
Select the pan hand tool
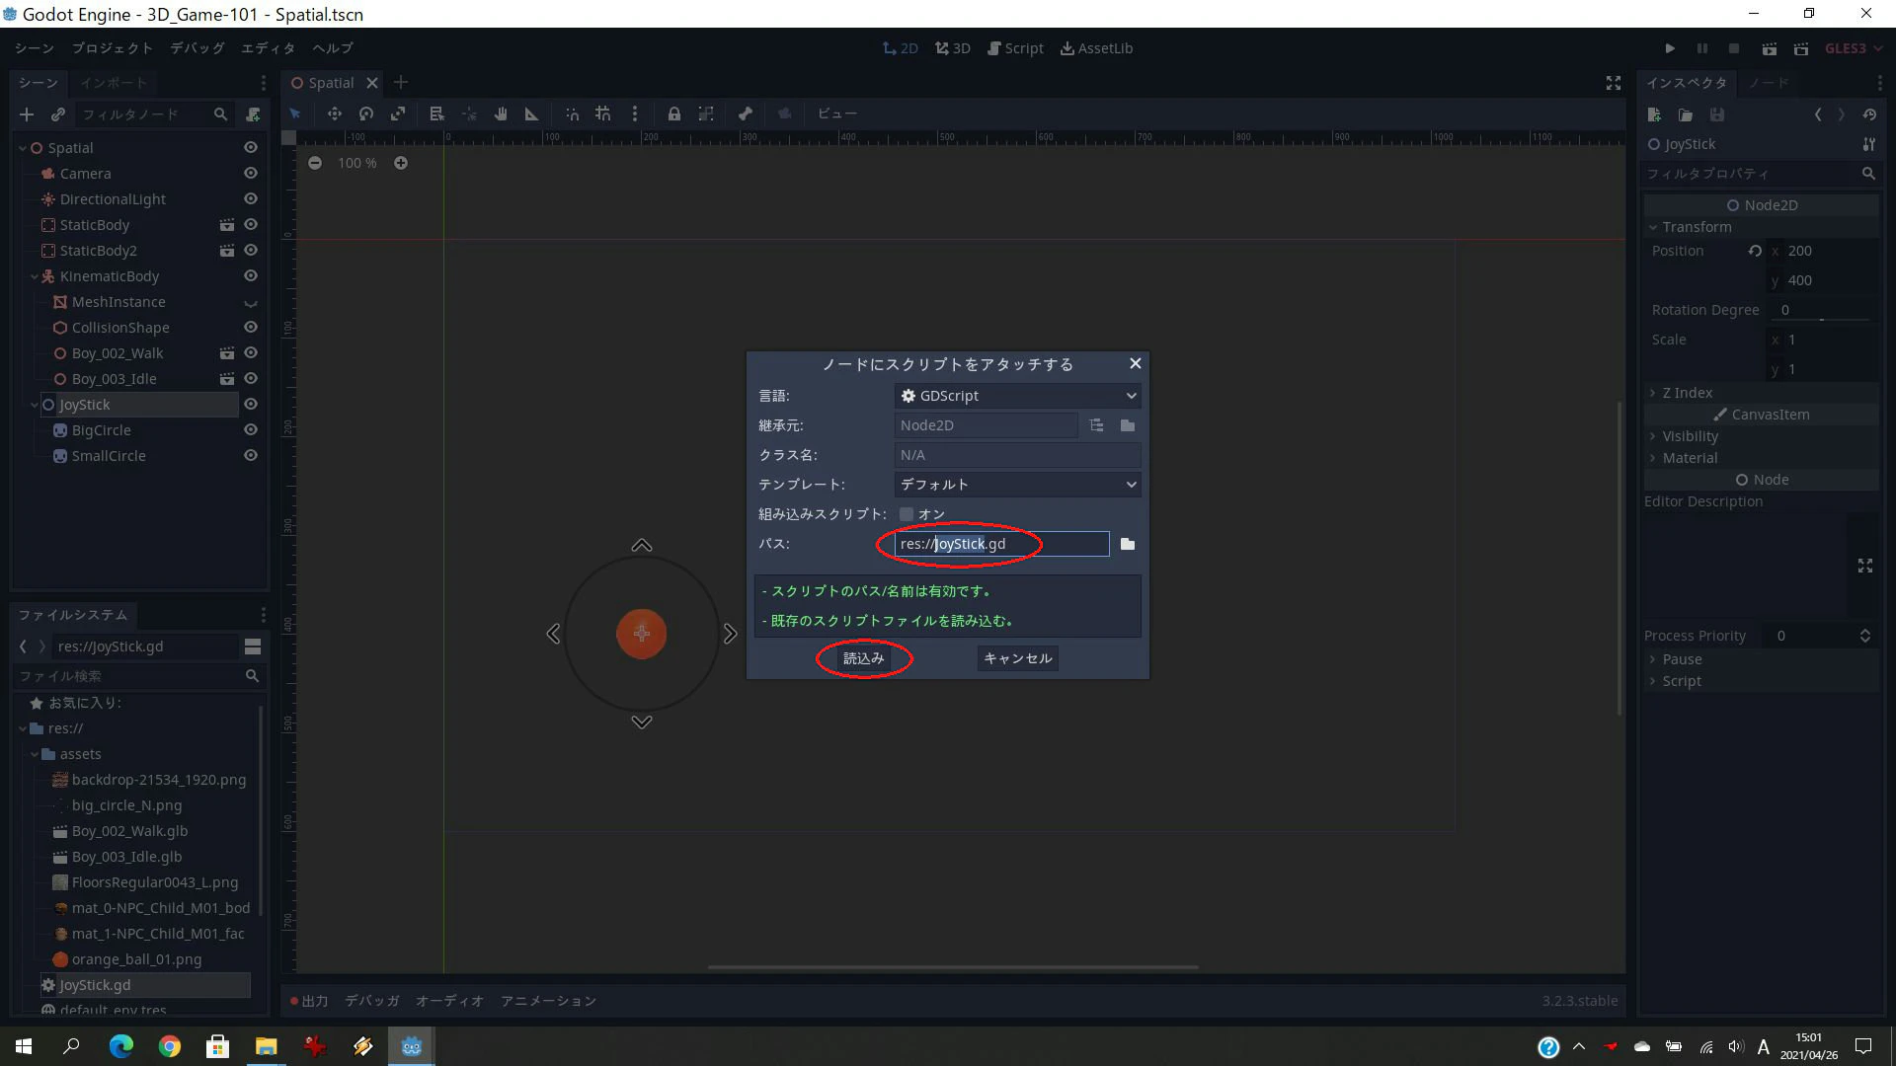pyautogui.click(x=501, y=114)
